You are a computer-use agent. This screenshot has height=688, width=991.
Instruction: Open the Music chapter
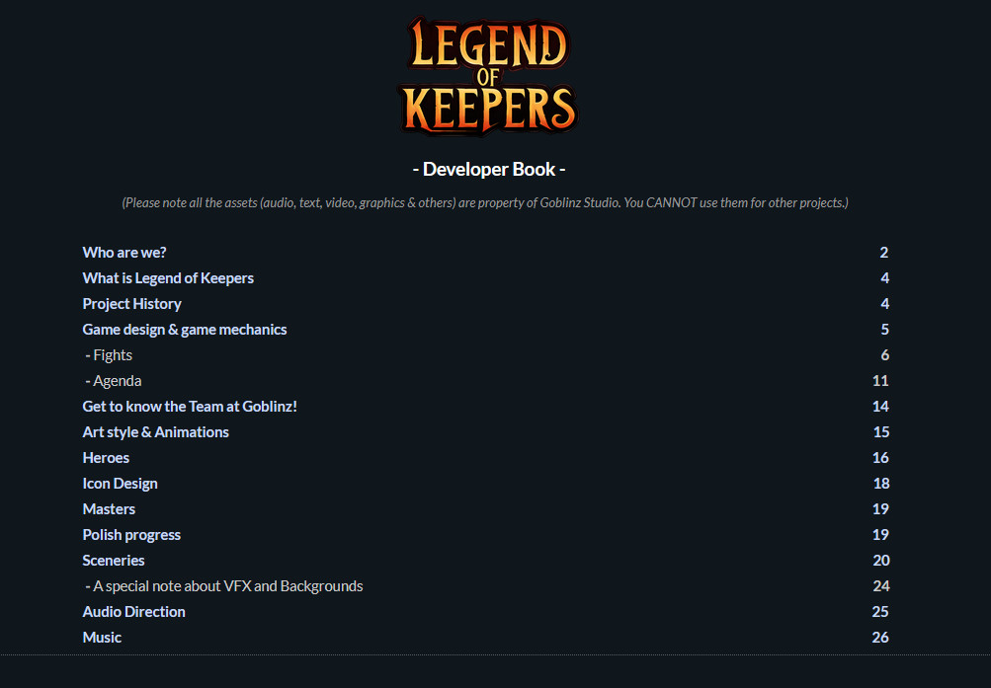coord(102,638)
